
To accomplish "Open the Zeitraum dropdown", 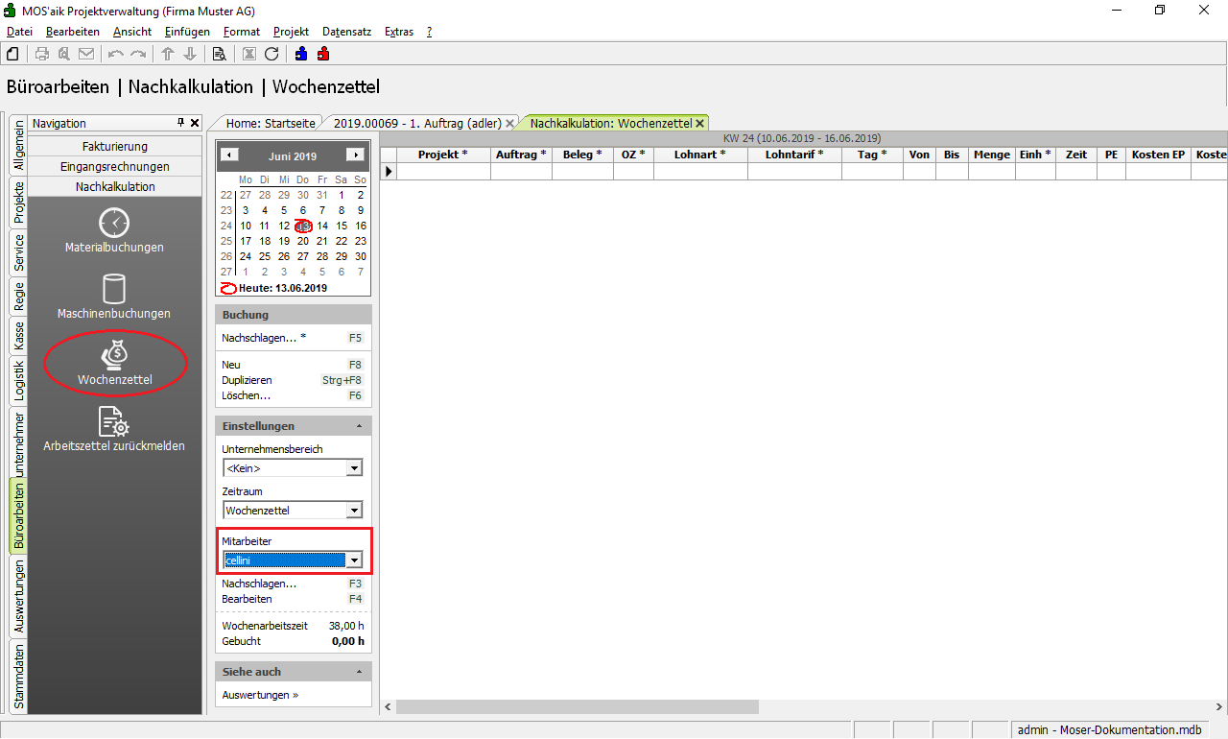I will tap(354, 511).
